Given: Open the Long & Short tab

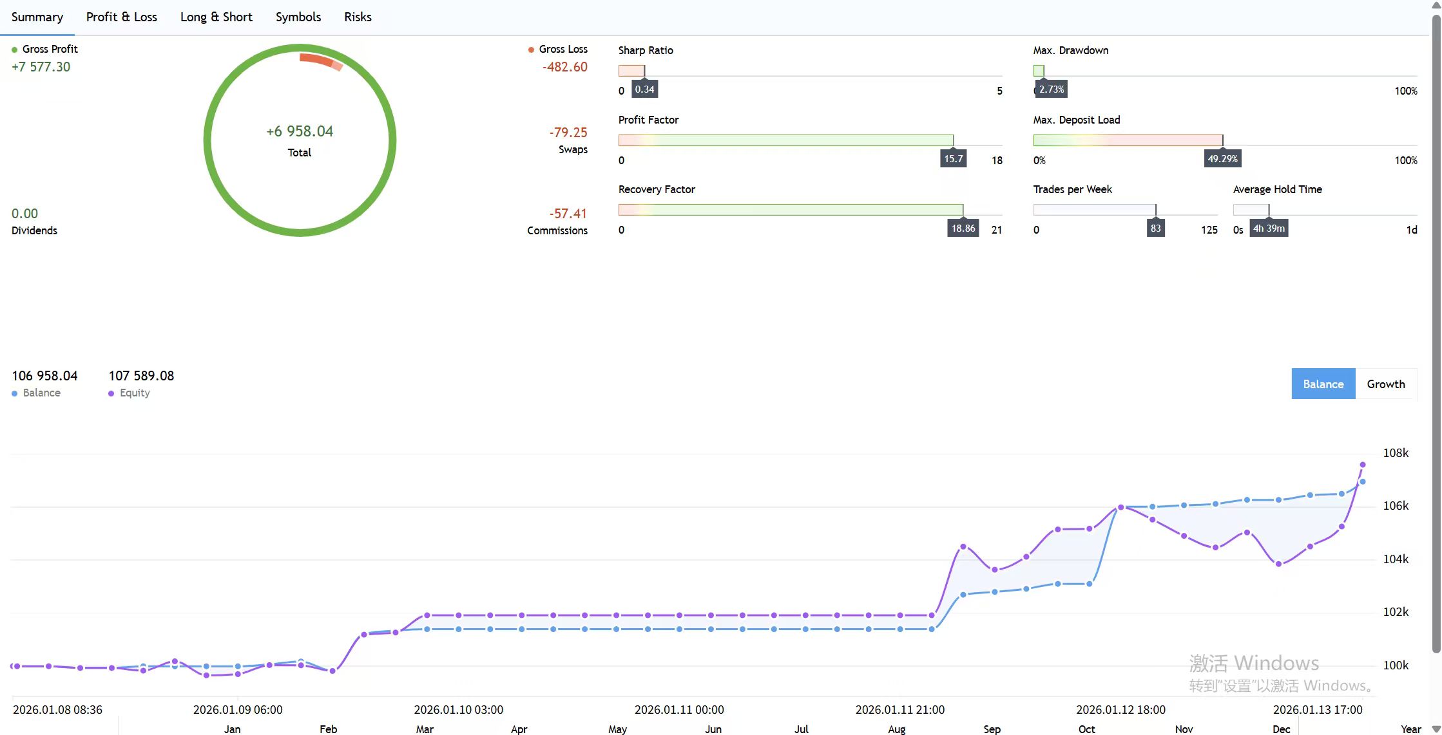Looking at the screenshot, I should coord(216,17).
